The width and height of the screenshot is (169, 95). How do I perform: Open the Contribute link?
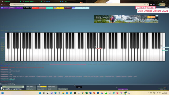pos(140,8)
